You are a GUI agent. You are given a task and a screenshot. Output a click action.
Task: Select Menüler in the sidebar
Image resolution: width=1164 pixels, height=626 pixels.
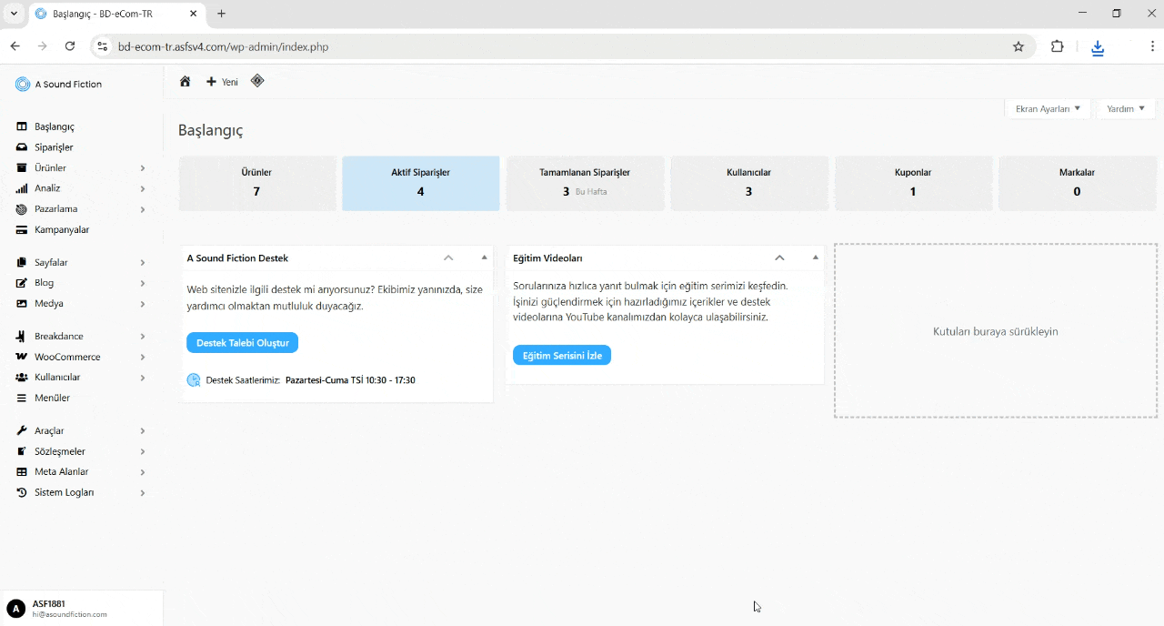(x=52, y=398)
